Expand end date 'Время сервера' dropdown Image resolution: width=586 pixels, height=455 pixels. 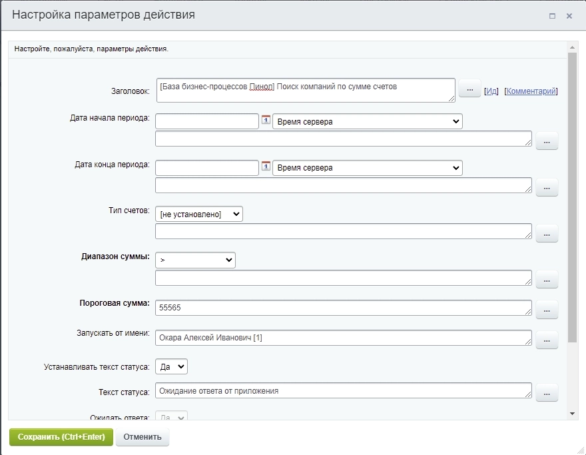pyautogui.click(x=367, y=168)
